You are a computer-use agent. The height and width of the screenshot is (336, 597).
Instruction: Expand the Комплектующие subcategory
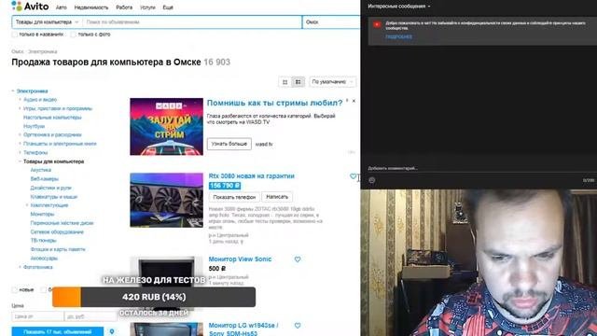(27, 205)
